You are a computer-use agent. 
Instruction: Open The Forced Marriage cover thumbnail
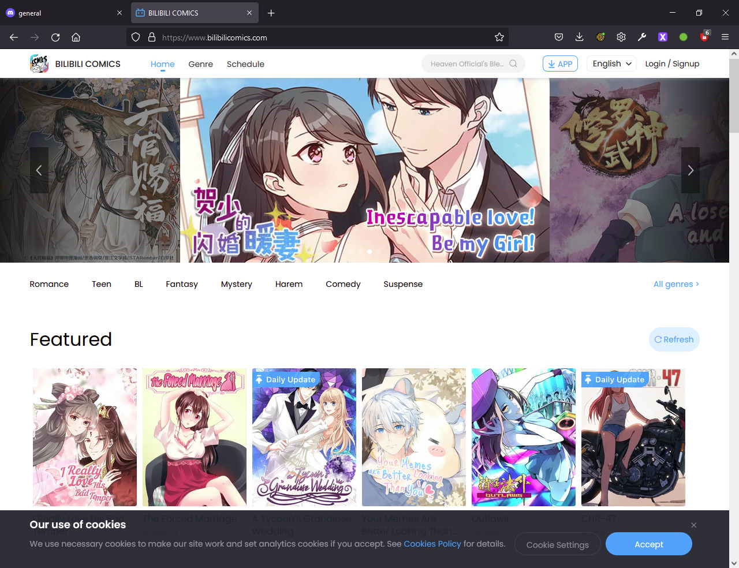coord(195,437)
